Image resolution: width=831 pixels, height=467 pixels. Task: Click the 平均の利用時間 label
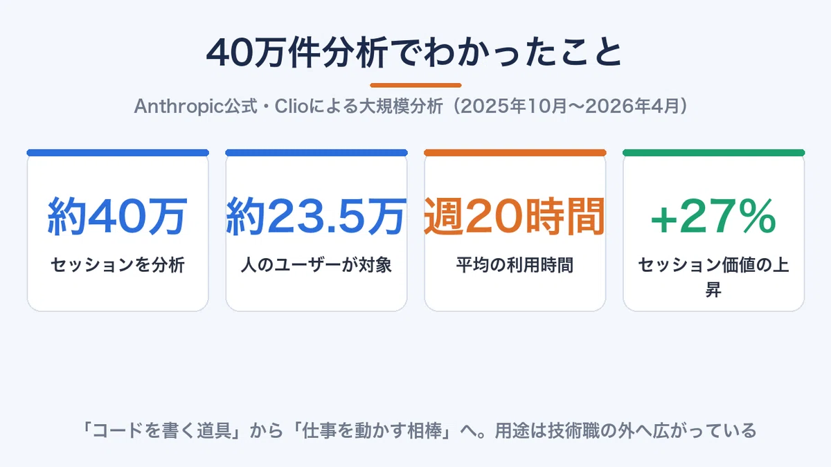point(515,265)
